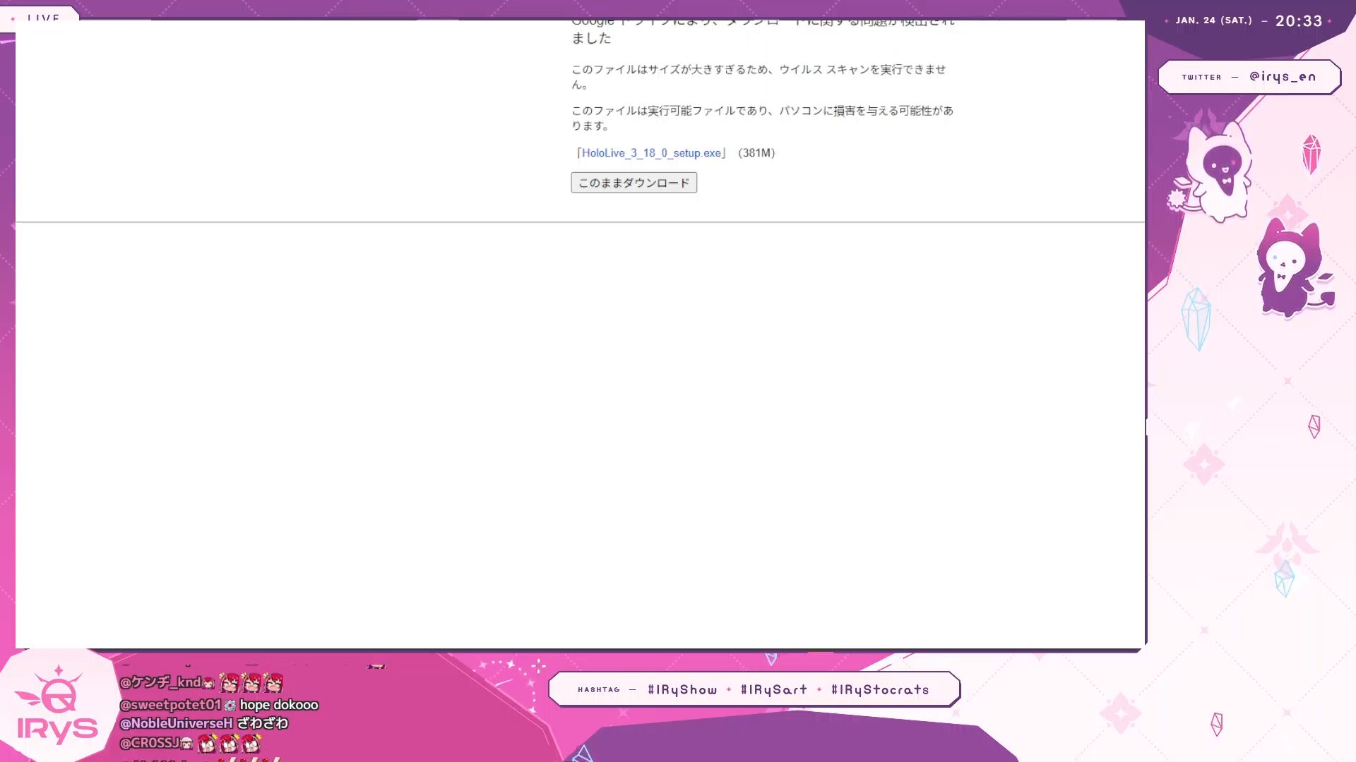
Task: Click the JAN. 24 (SAT.) date label
Action: (x=1213, y=20)
